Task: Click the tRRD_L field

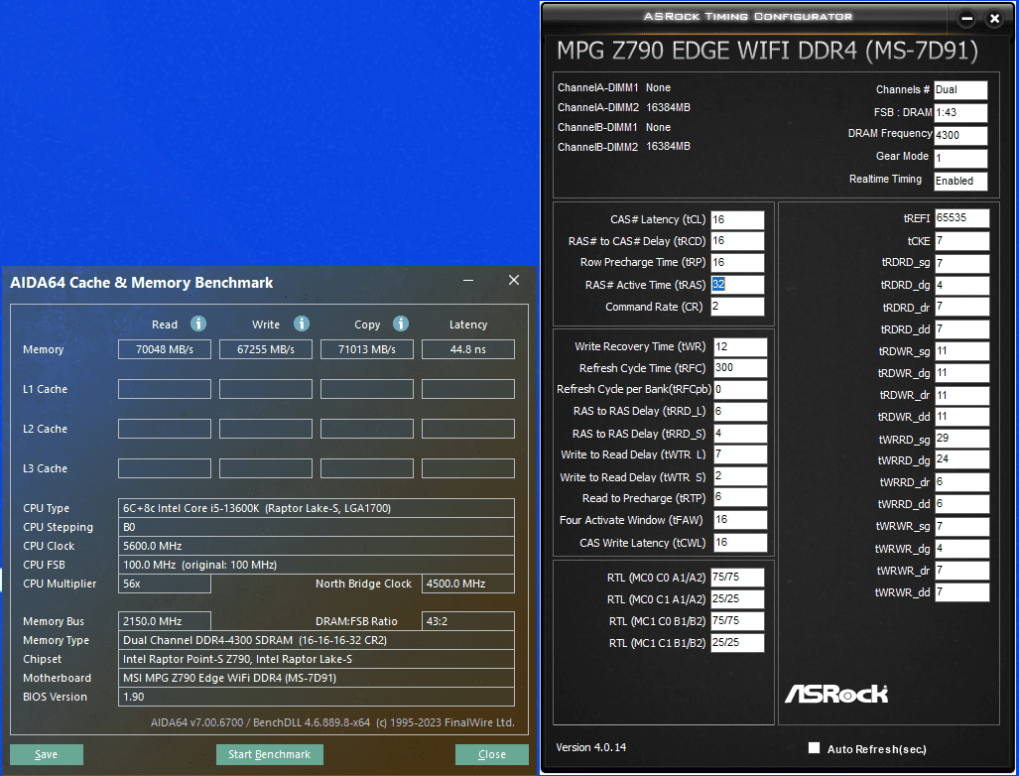Action: click(x=740, y=412)
